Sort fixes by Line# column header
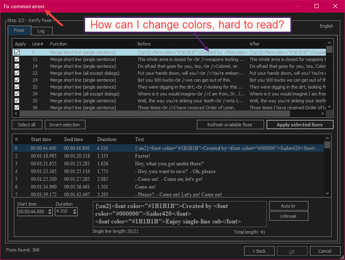 tap(38, 44)
